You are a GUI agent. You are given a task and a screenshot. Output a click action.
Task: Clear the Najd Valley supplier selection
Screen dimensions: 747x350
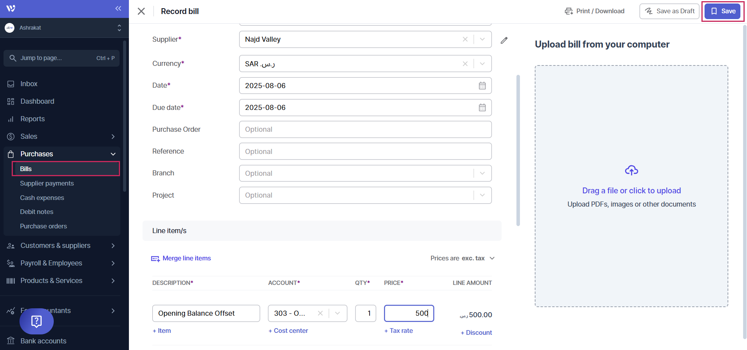[x=465, y=39]
